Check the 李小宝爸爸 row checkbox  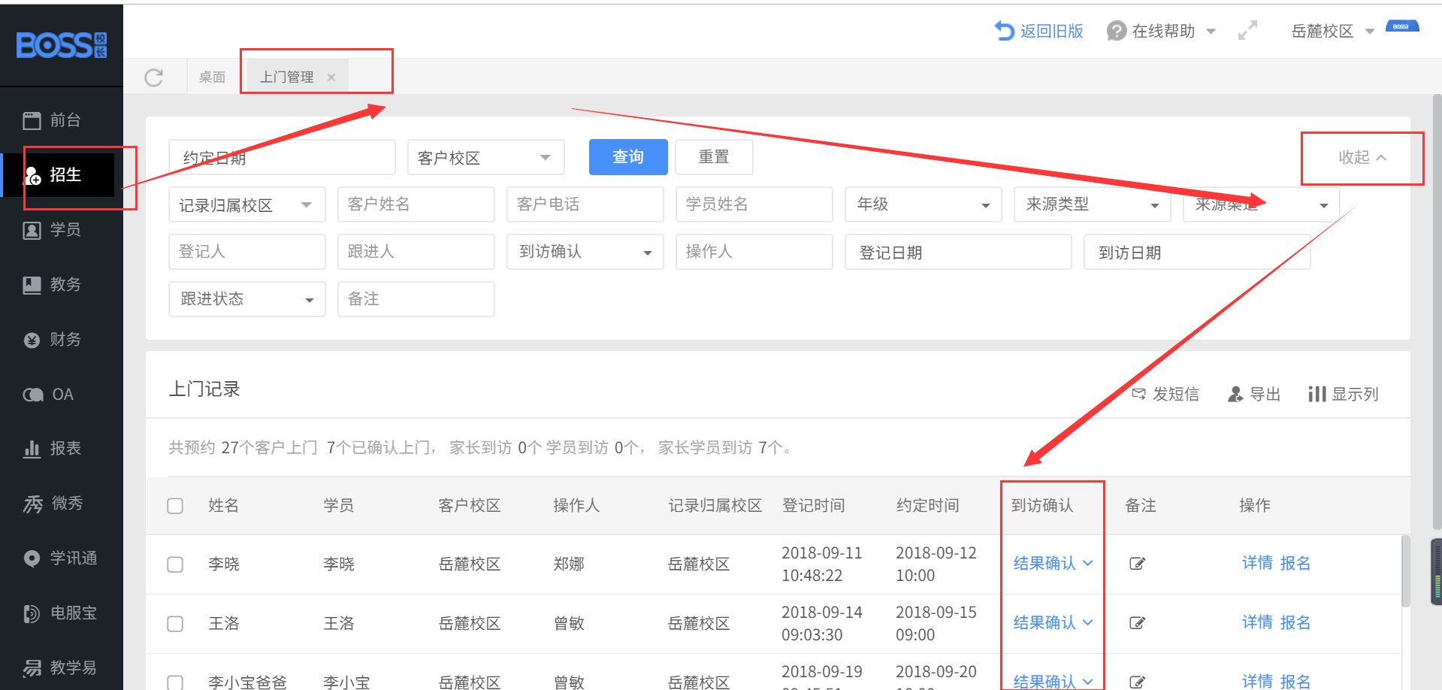pyautogui.click(x=175, y=682)
